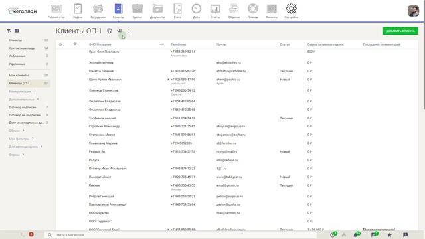The width and height of the screenshot is (425, 239).
Task: Click the Последний комментарий column header
Action: pos(382,44)
